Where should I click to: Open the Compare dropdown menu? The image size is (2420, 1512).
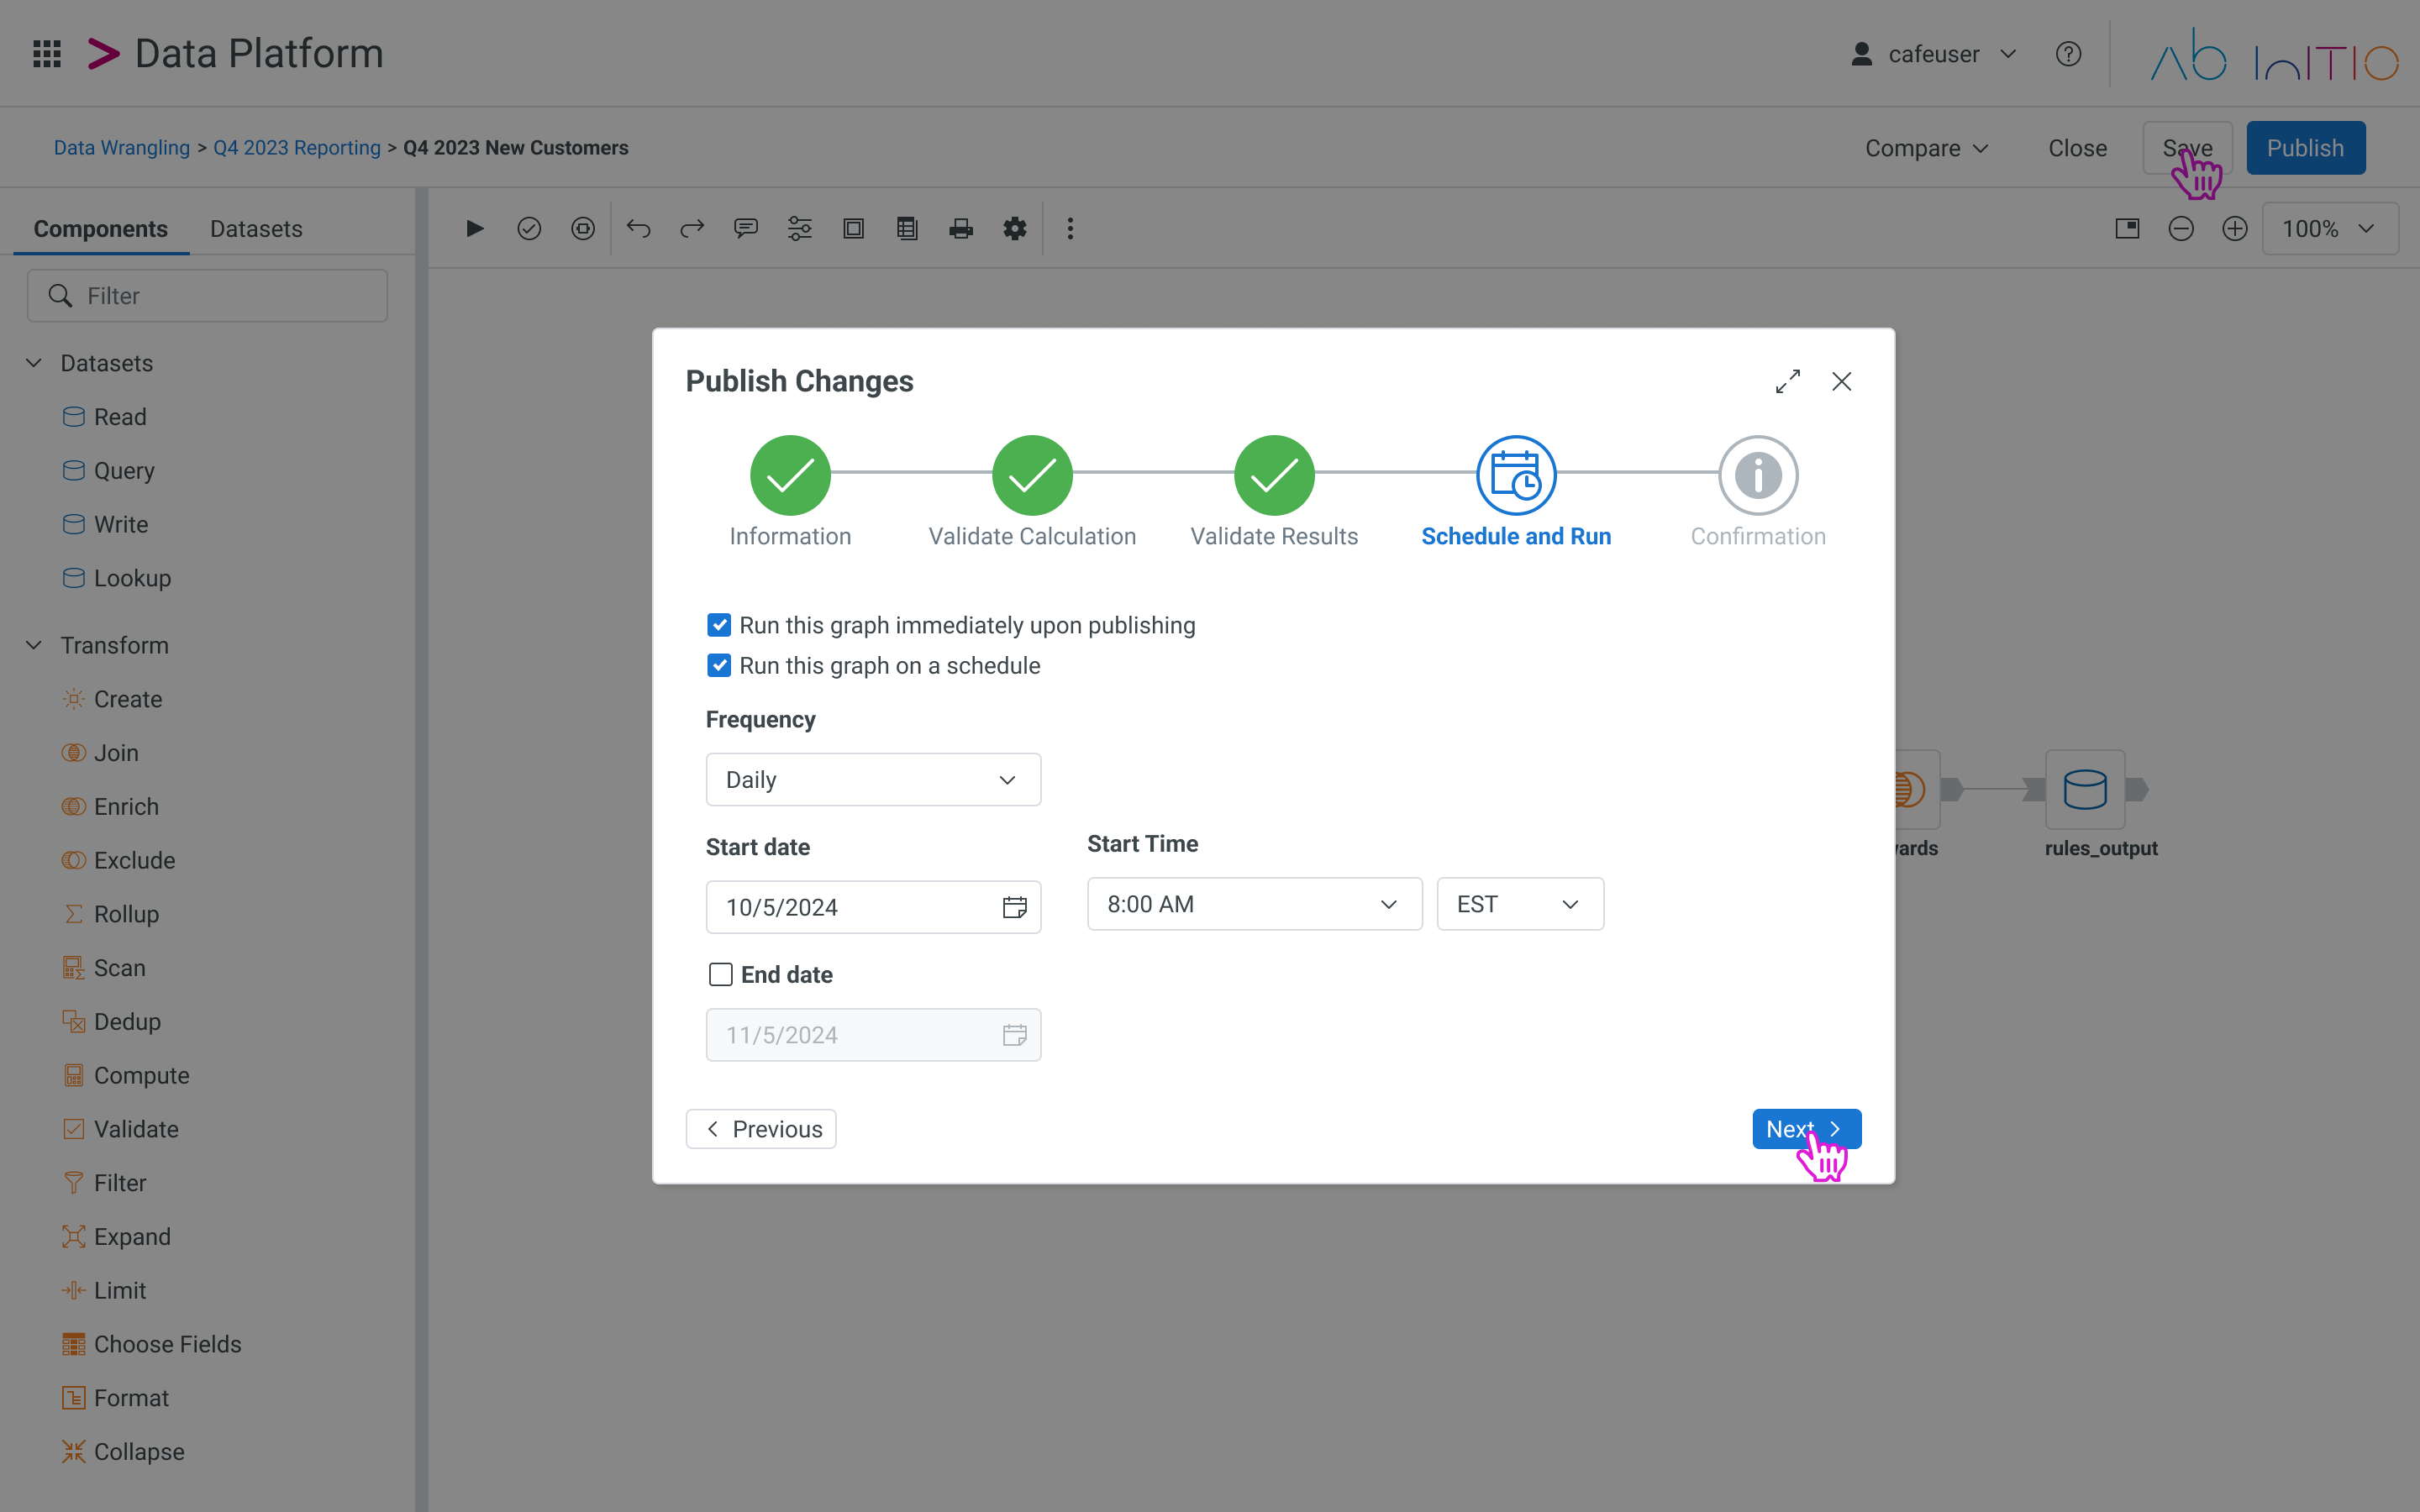1926,148
